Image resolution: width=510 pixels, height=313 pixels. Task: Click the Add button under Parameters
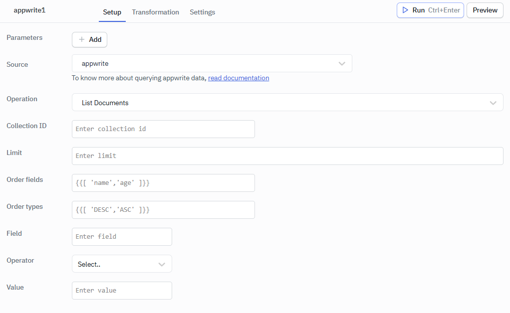click(x=89, y=39)
